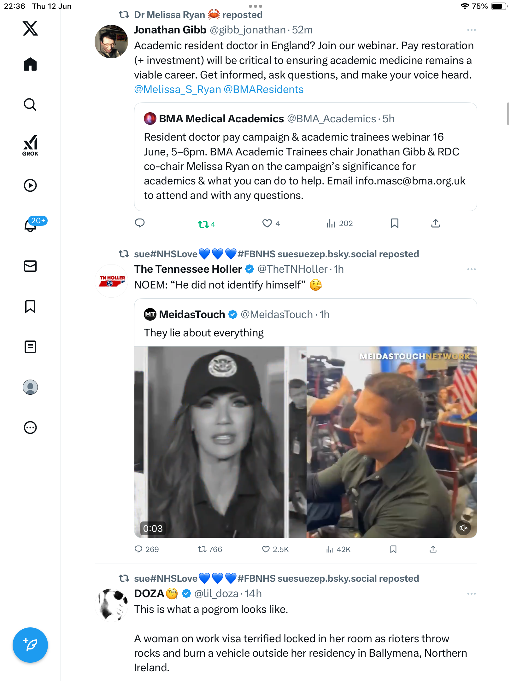Image resolution: width=511 pixels, height=681 pixels.
Task: Open the Bookmarks sidebar icon
Action: (x=30, y=306)
